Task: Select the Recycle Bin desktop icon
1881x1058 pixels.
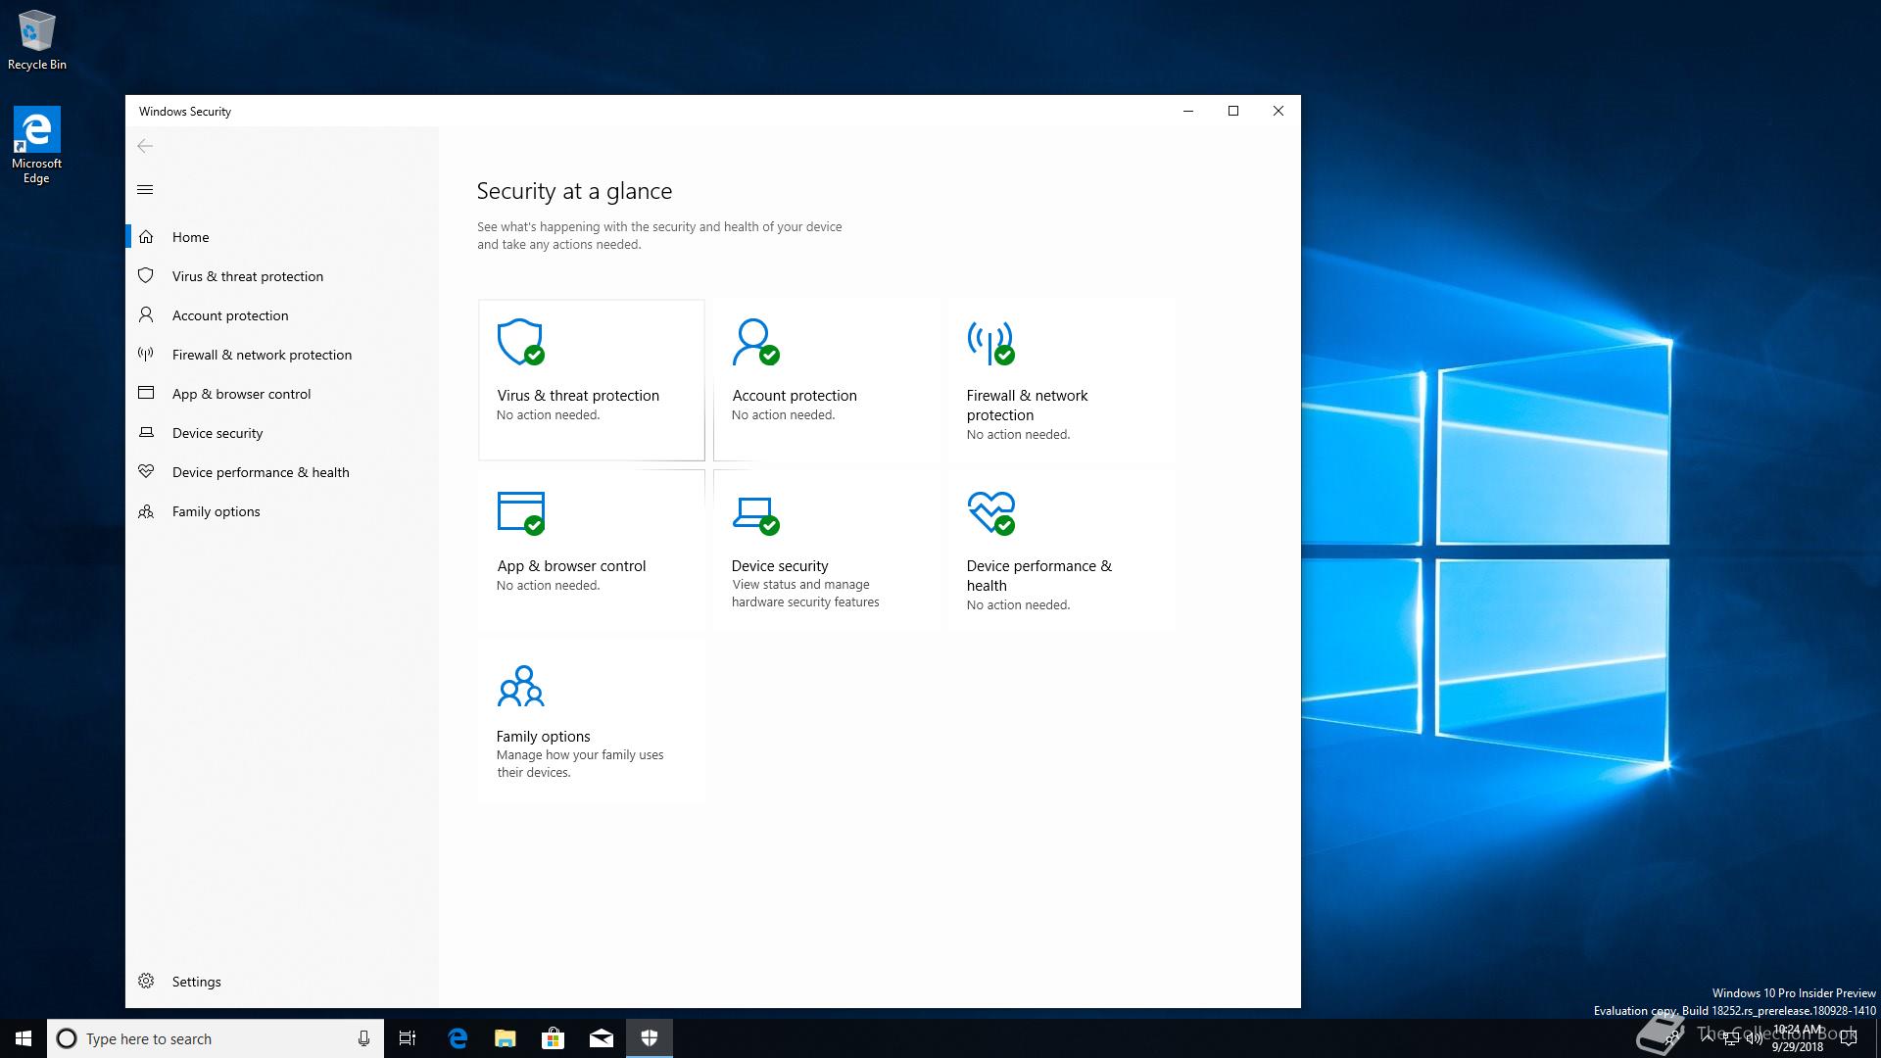Action: pos(37,40)
